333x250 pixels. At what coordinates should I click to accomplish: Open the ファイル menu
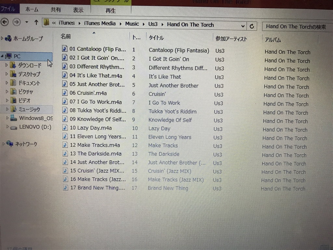click(8, 9)
